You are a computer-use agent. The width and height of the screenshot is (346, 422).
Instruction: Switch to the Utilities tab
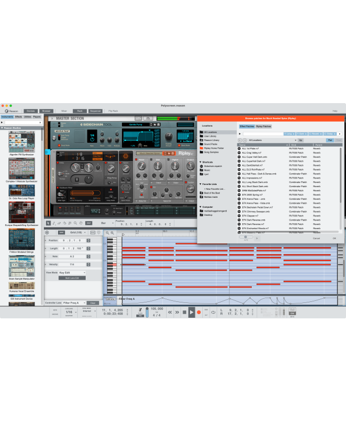point(28,117)
